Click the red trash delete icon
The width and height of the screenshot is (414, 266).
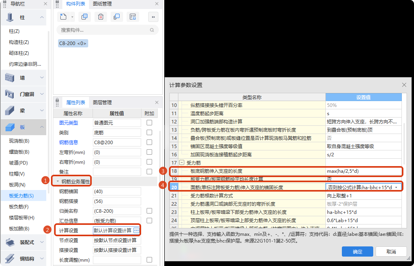(x=101, y=17)
